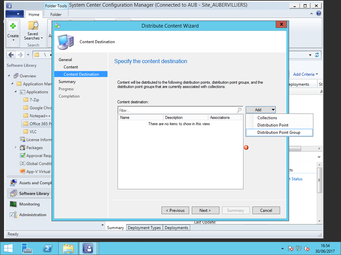Click the Overview node icon
The height and width of the screenshot is (255, 341).
(16, 76)
